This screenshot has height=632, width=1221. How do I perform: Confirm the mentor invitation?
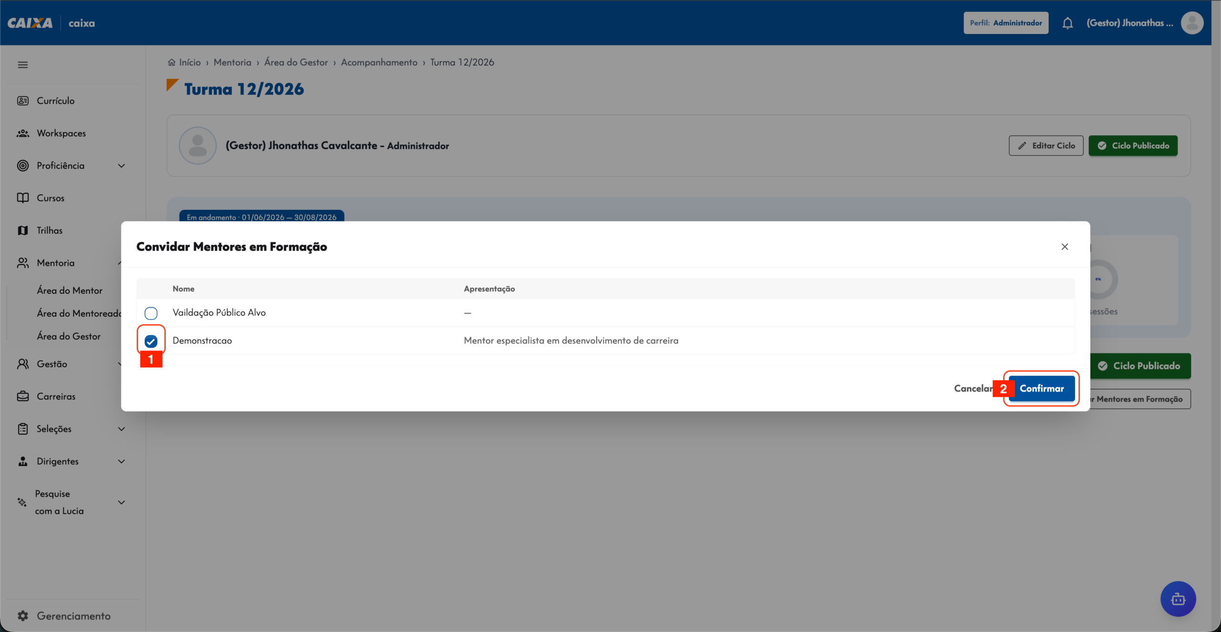(x=1042, y=388)
